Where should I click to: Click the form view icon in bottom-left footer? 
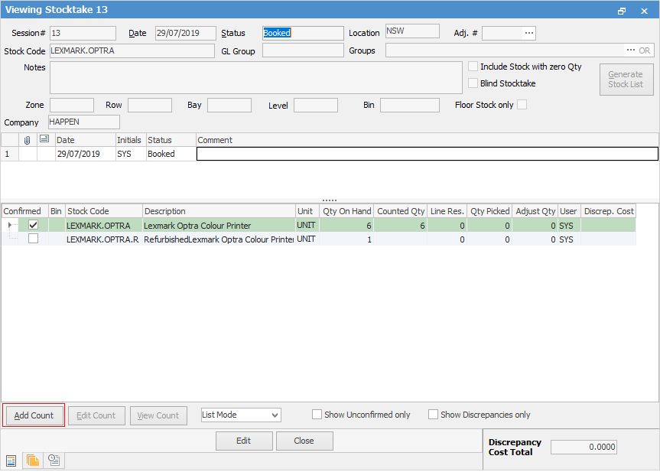coord(11,460)
